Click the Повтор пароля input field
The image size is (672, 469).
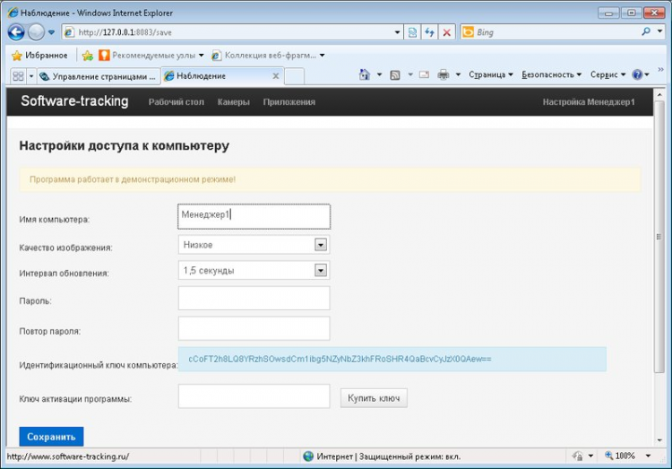(x=254, y=329)
